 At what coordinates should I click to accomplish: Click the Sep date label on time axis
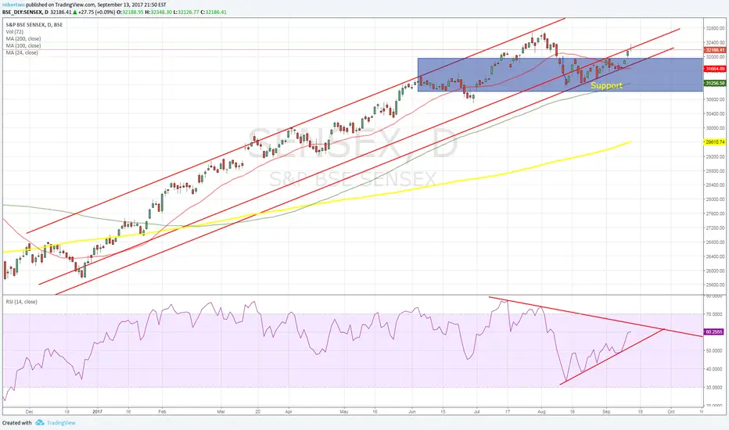(x=606, y=411)
